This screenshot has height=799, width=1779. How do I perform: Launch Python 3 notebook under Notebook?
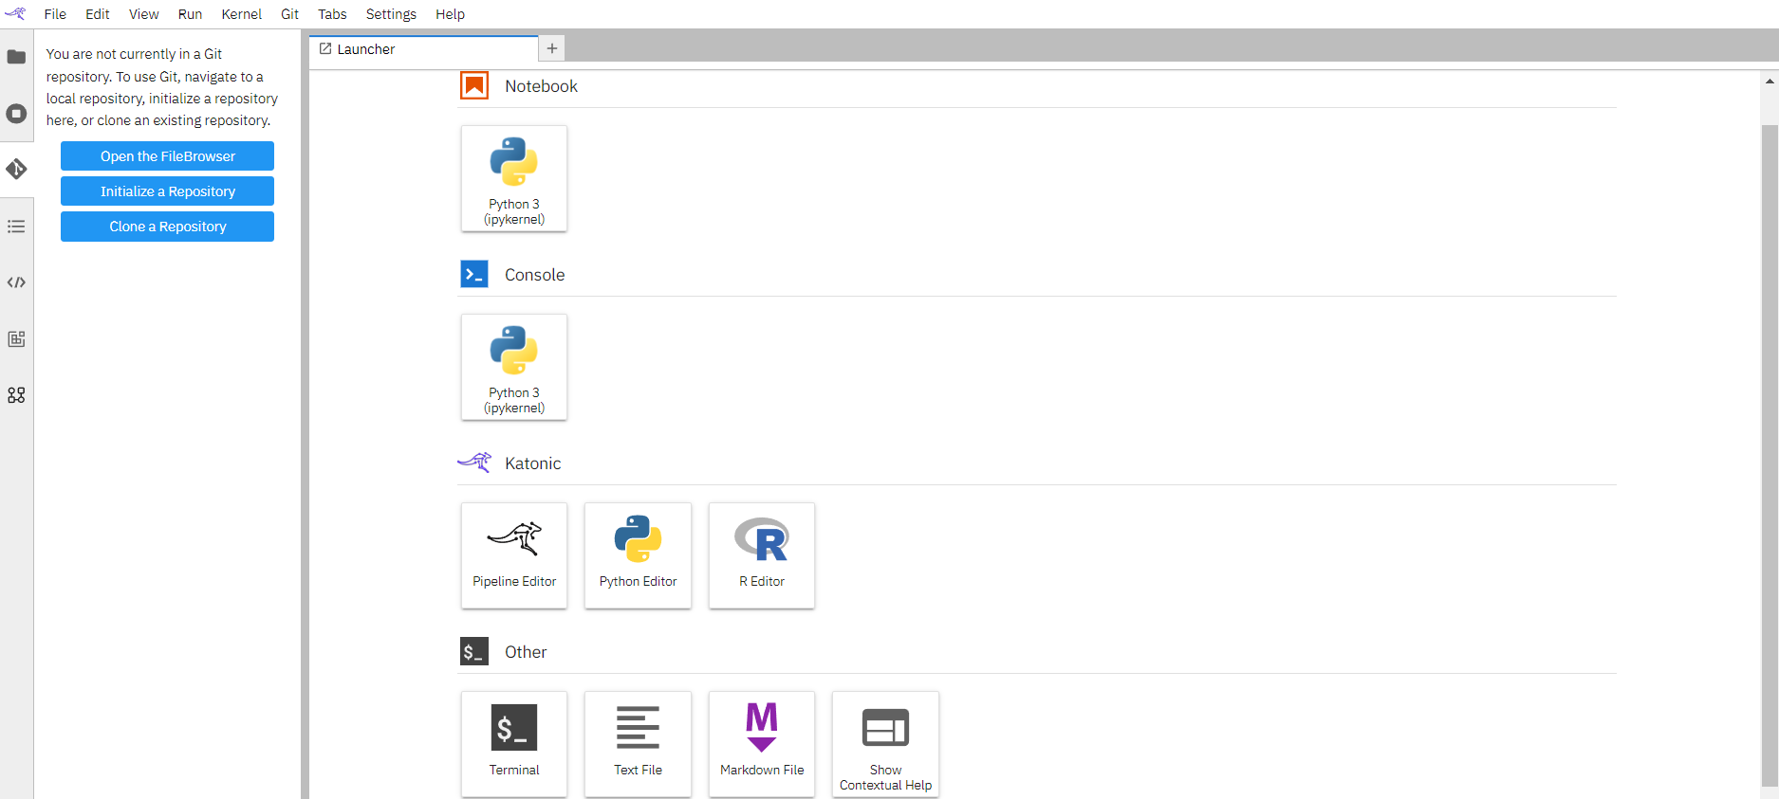[x=514, y=178]
